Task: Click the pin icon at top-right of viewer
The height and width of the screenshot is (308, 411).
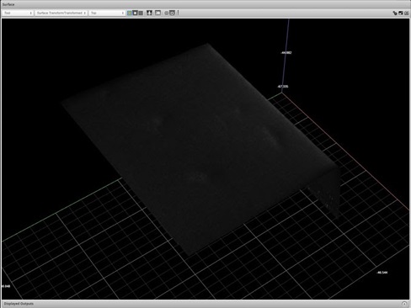Action: (x=395, y=13)
